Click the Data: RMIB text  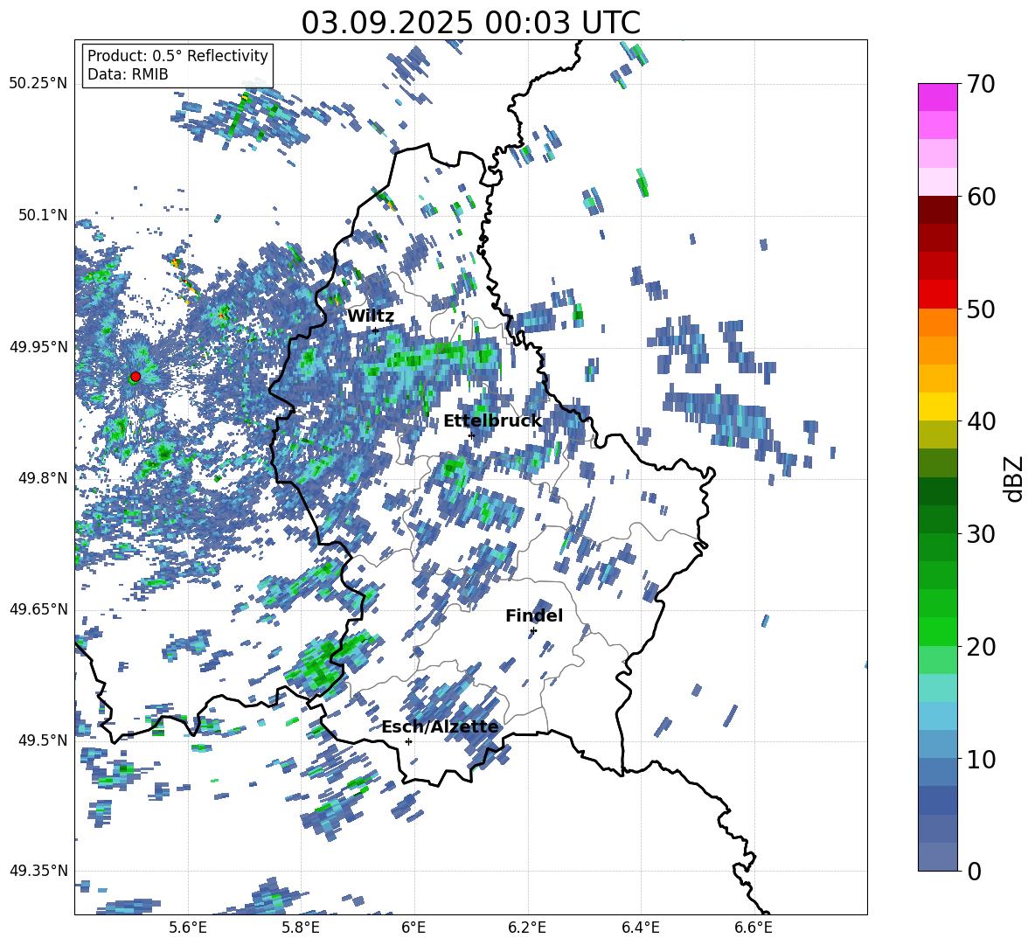point(128,74)
